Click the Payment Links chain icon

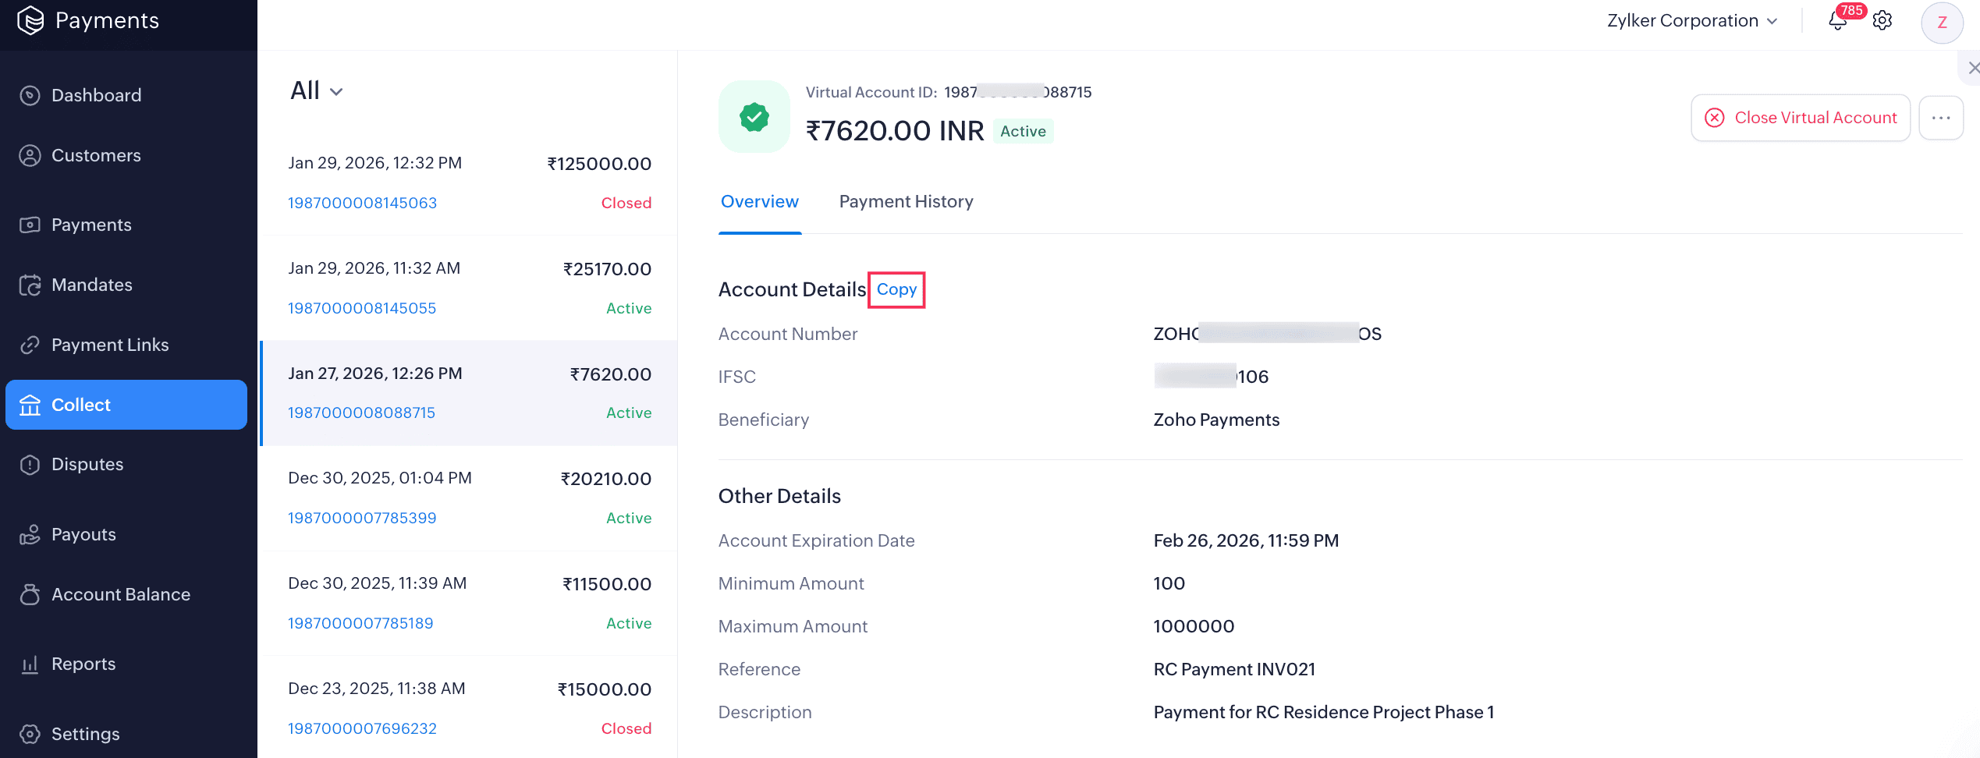pos(30,345)
